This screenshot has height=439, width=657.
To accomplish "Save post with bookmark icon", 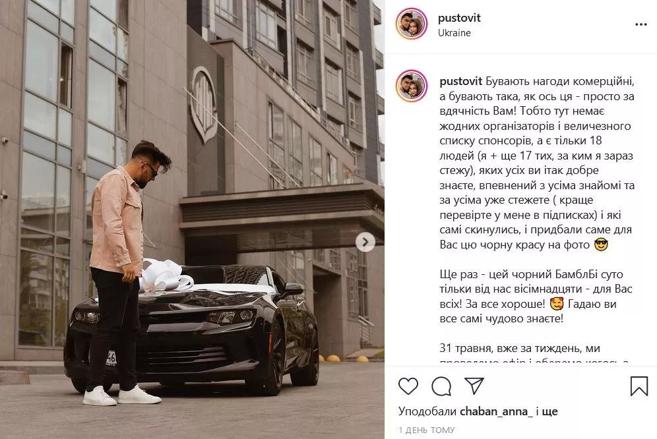I will (x=639, y=386).
